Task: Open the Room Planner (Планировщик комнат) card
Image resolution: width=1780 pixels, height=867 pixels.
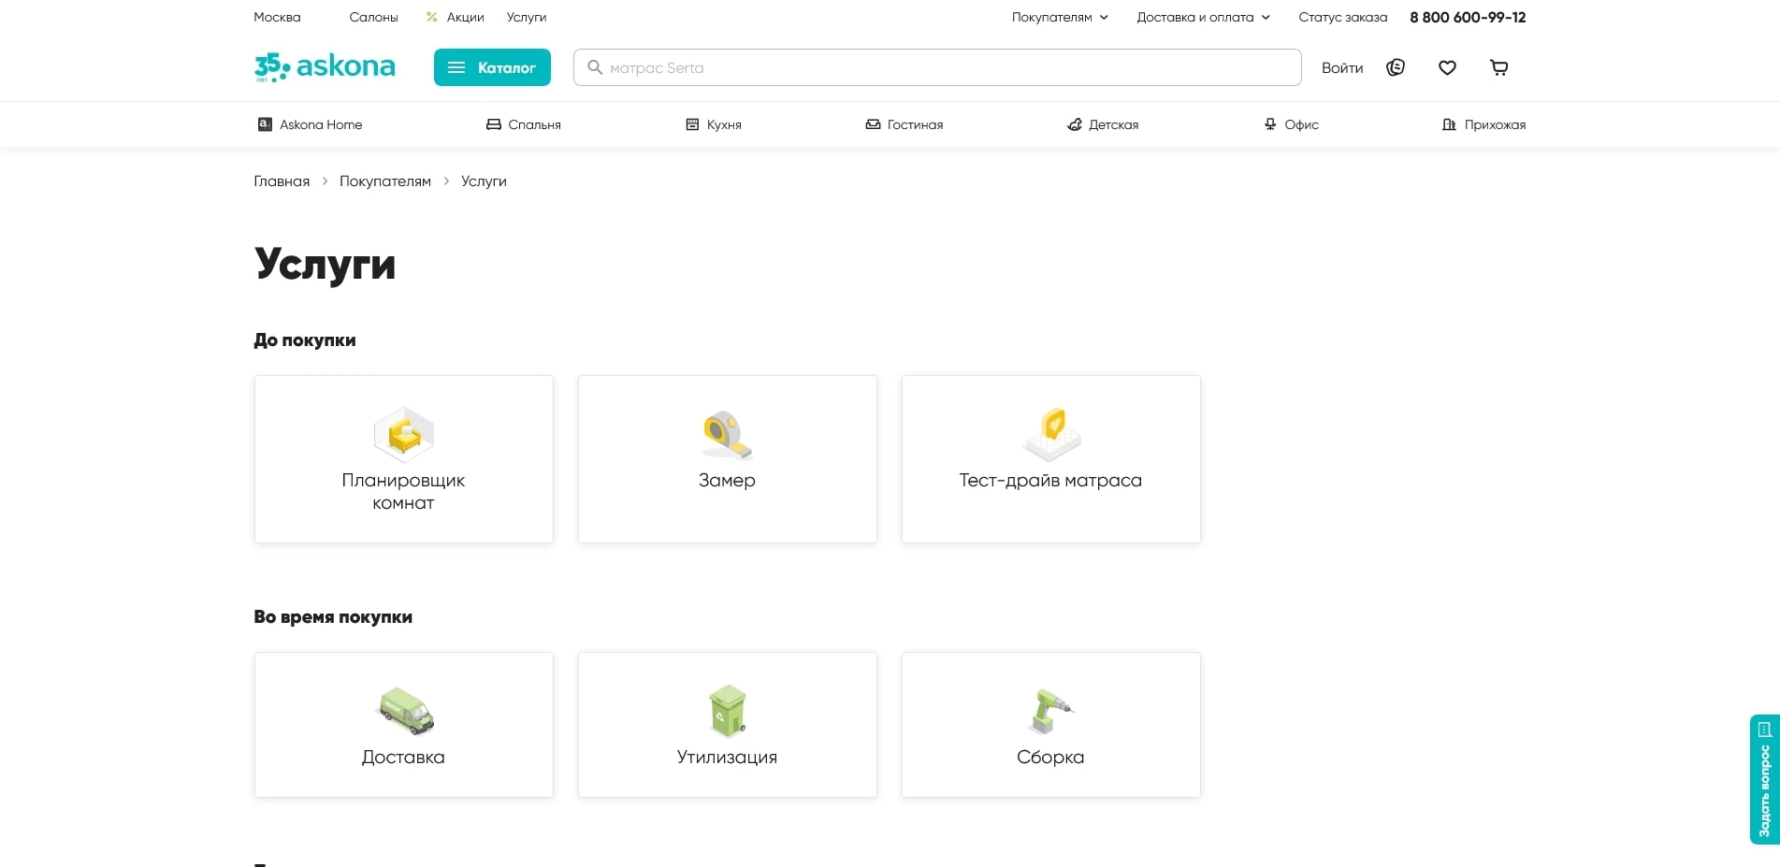Action: coord(403,459)
